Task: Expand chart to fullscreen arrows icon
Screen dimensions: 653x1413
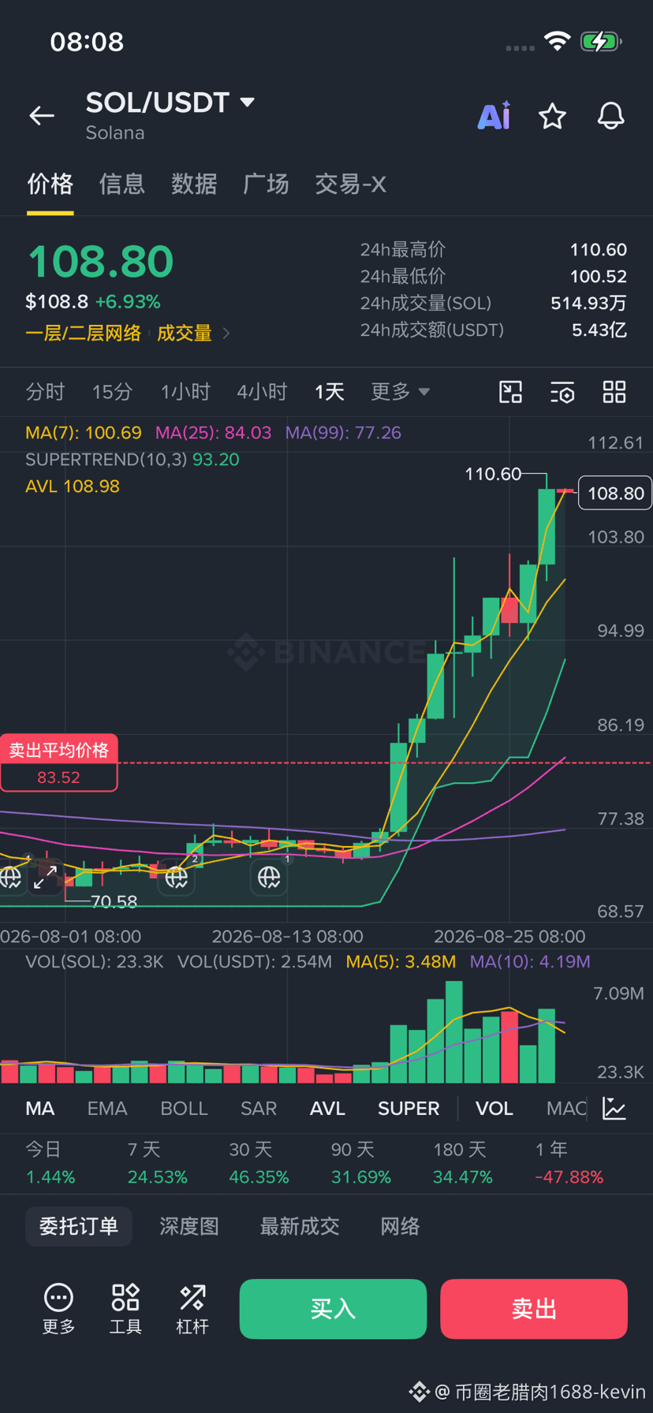Action: (x=45, y=878)
